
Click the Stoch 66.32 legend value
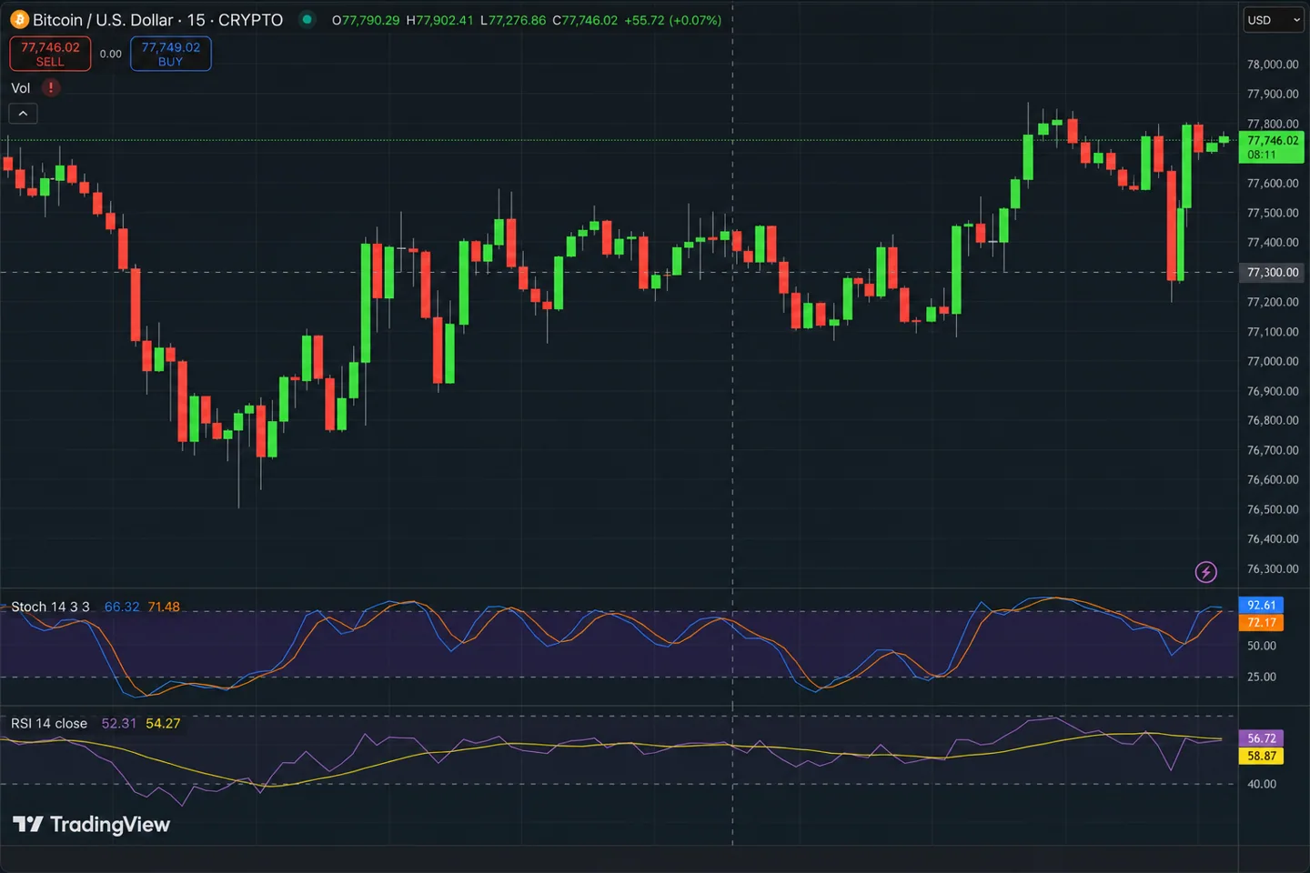click(x=122, y=607)
